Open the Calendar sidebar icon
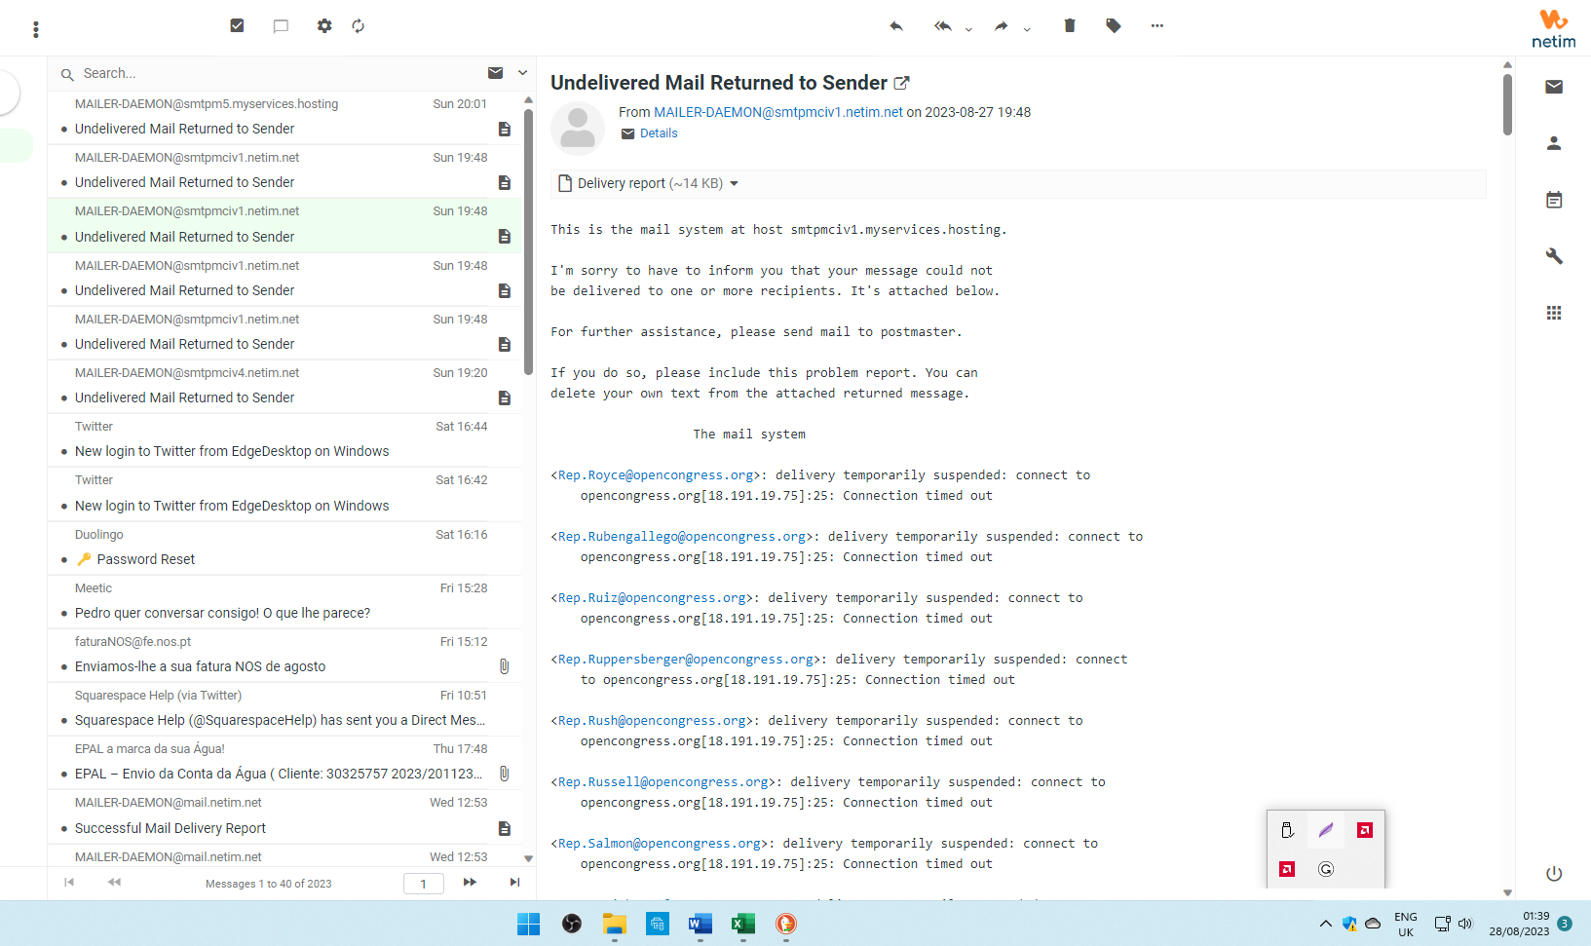 point(1554,200)
